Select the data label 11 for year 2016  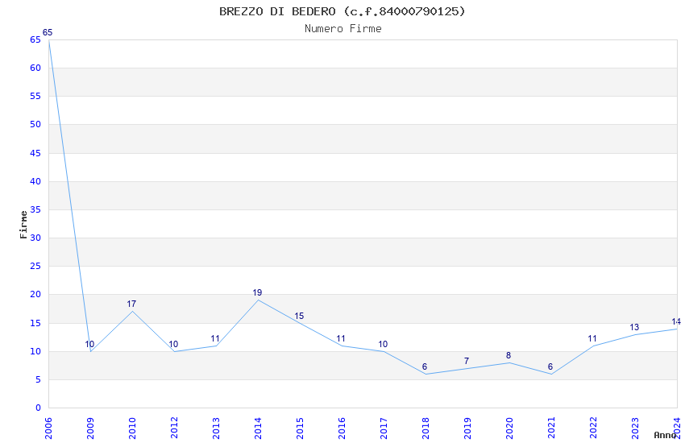[341, 338]
